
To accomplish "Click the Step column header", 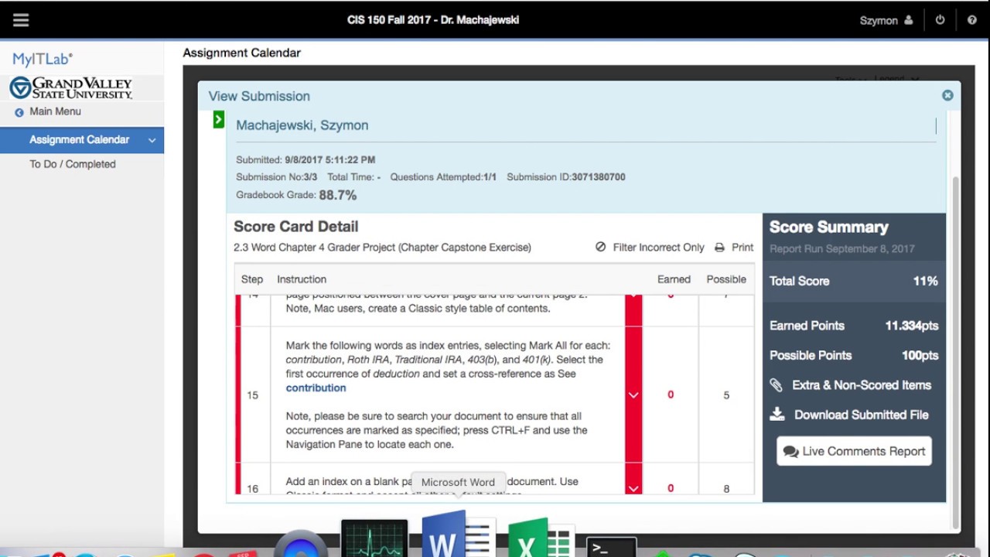I will click(x=252, y=279).
